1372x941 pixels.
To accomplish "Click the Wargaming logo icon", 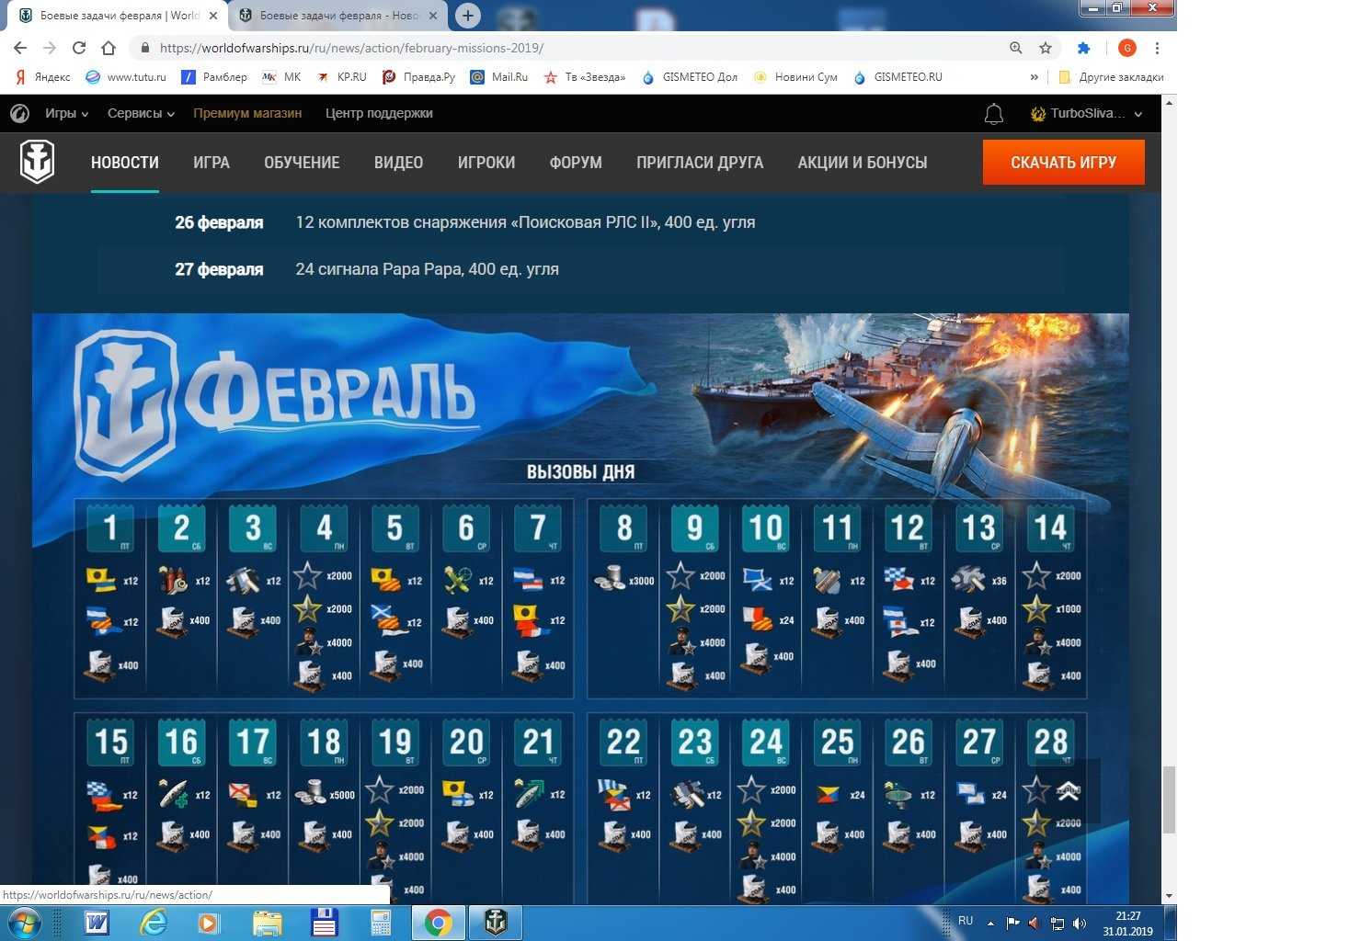I will pos(19,114).
